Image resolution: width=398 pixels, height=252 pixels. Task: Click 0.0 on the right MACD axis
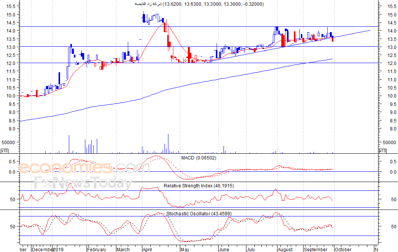coord(393,172)
